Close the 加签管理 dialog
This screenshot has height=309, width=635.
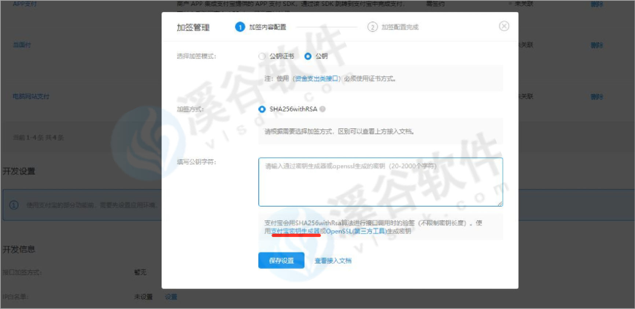click(x=504, y=26)
